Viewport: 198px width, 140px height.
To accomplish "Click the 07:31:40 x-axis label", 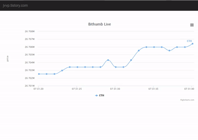I will (189, 89).
